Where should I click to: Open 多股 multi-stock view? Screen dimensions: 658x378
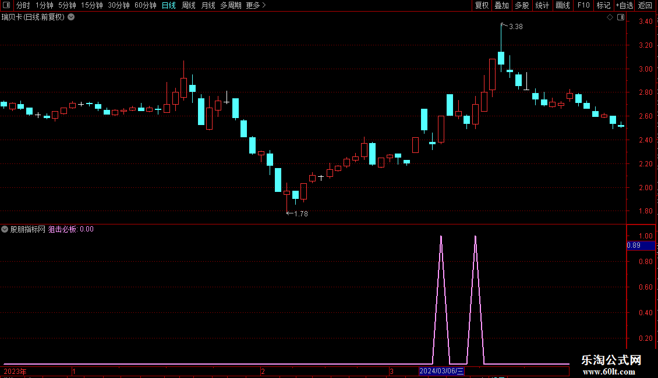tap(522, 5)
